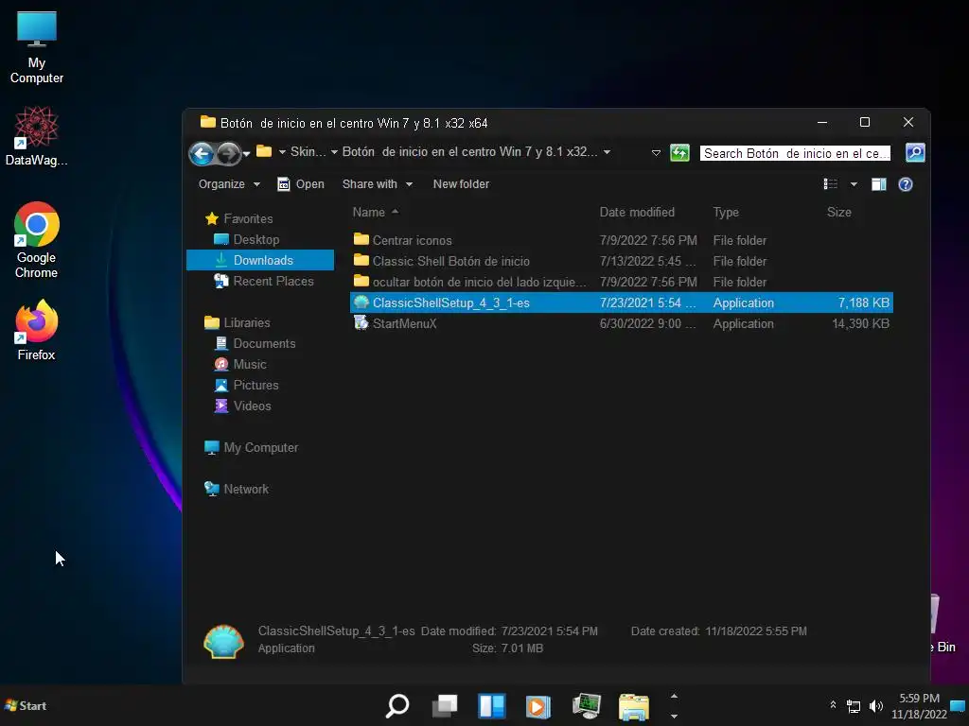Select Network in navigation pane
Viewport: 969px width, 726px height.
237,489
